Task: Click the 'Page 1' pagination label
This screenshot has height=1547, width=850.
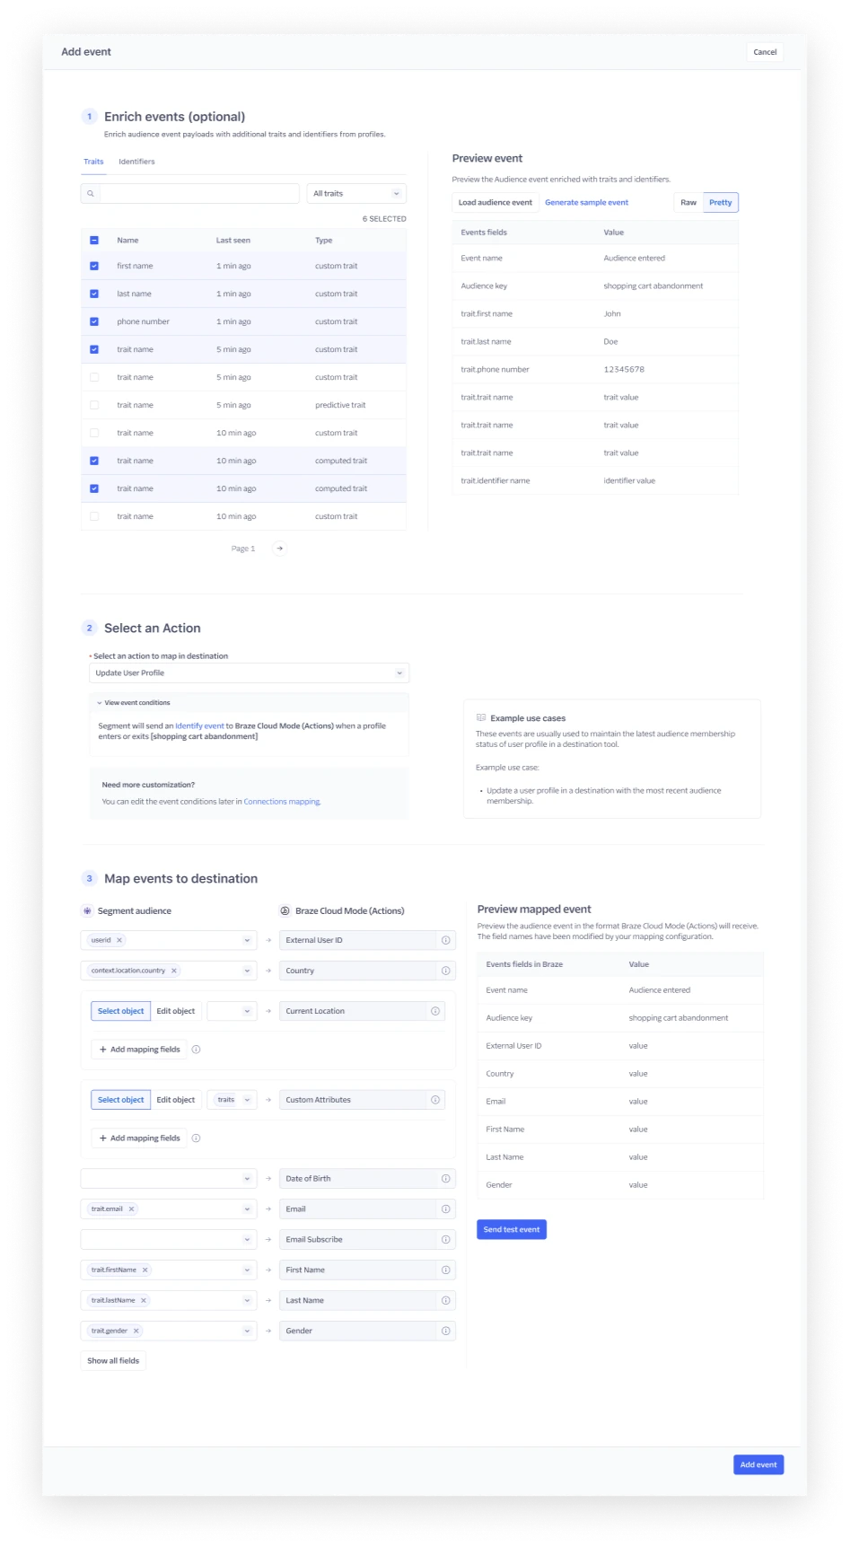Action: (x=243, y=549)
